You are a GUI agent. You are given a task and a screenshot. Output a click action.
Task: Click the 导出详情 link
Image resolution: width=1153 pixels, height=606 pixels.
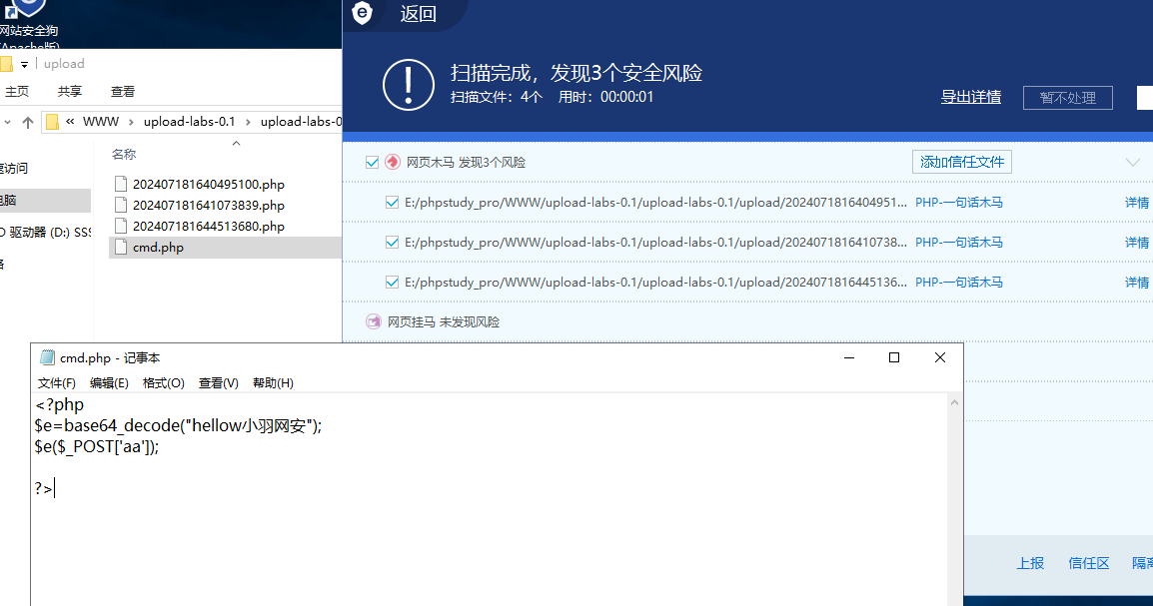(x=970, y=97)
